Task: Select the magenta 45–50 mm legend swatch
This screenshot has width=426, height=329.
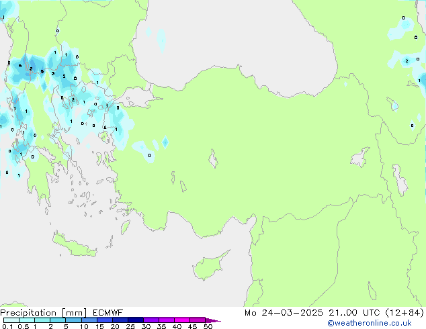Action: [198, 320]
